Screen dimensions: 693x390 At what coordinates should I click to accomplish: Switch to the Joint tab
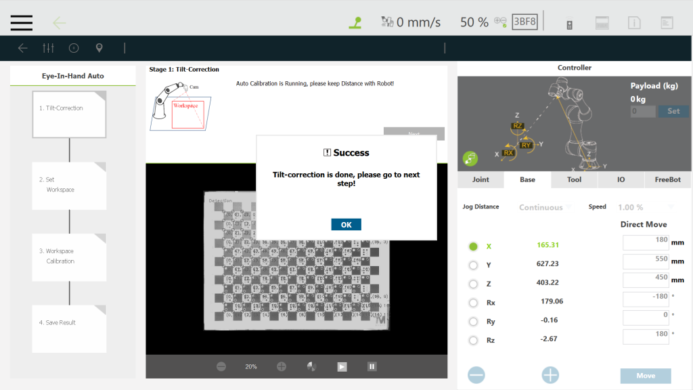tap(480, 180)
